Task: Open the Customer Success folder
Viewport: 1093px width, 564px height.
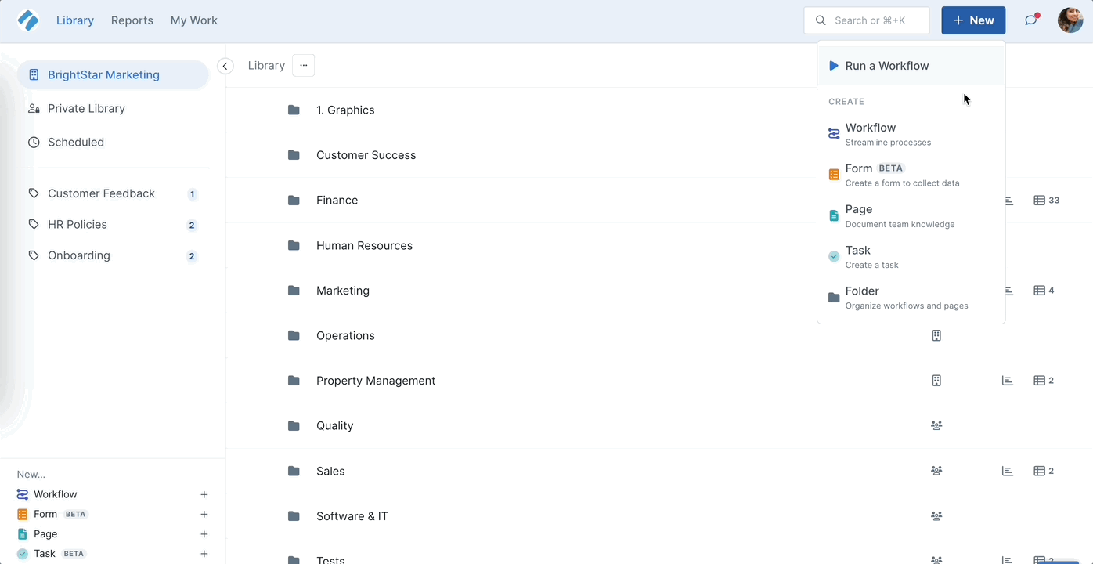Action: coord(366,155)
